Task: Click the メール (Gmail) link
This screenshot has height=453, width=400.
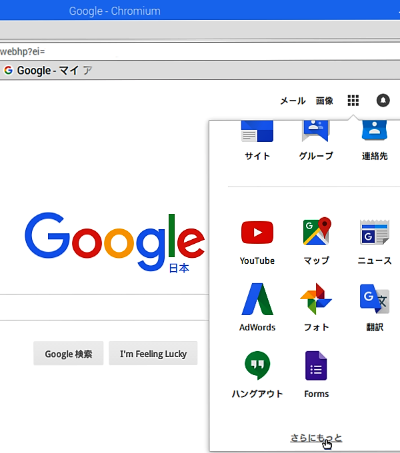Action: pos(293,101)
